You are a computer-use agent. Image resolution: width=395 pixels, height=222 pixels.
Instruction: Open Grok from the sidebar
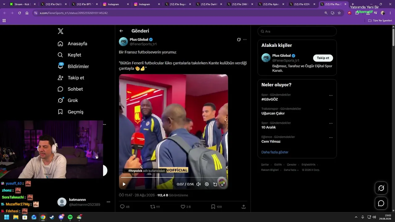point(68,101)
